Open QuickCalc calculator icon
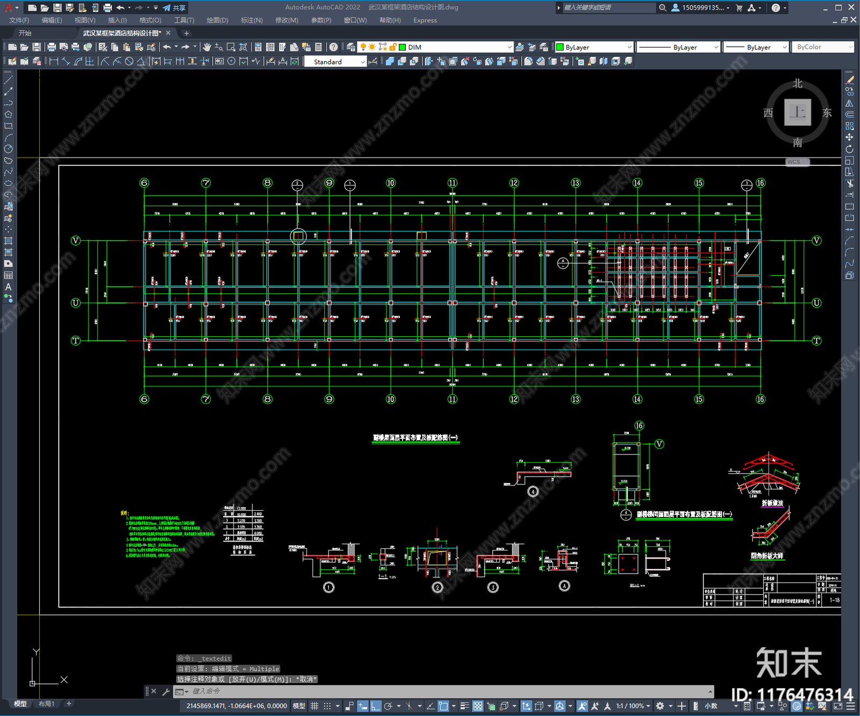The height and width of the screenshot is (716, 860). (x=318, y=47)
